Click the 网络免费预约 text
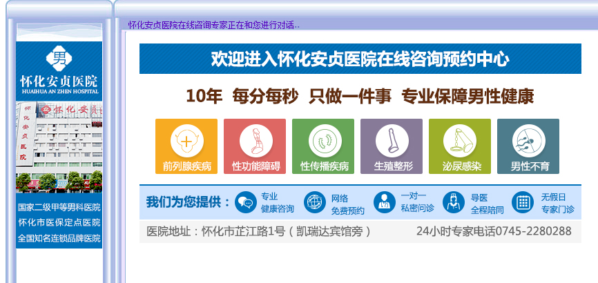Screen dimensions: 598x283 pos(347,204)
